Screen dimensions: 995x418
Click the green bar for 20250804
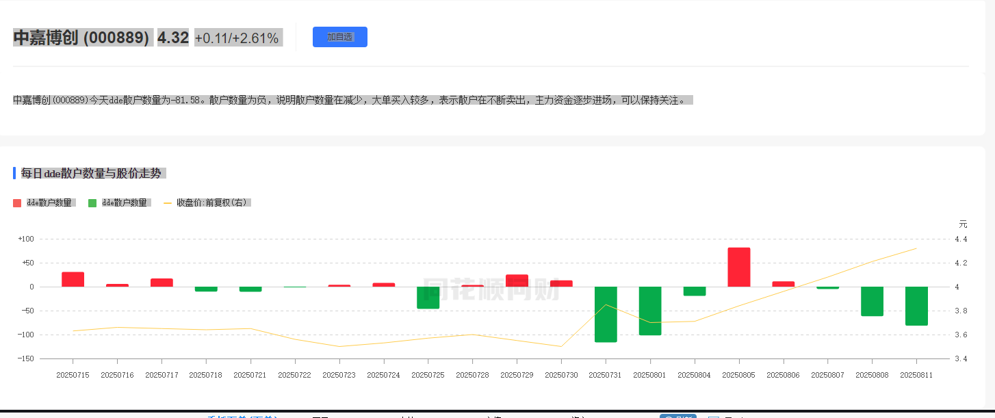[x=695, y=291]
